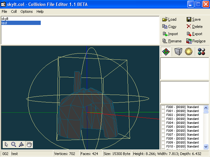The width and height of the screenshot is (210, 157).
Task: Open the File menu
Action: pos(4,11)
